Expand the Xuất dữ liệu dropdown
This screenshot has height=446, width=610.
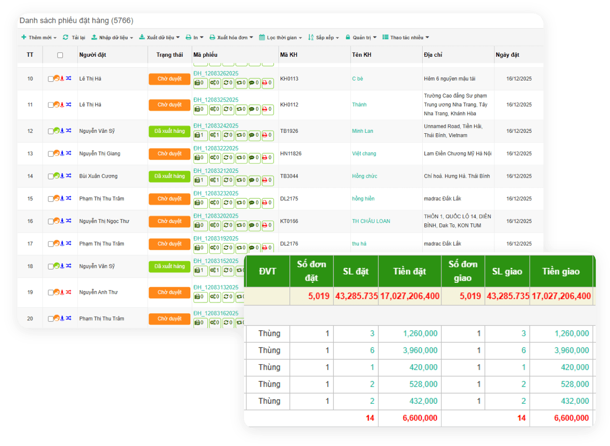coord(159,37)
